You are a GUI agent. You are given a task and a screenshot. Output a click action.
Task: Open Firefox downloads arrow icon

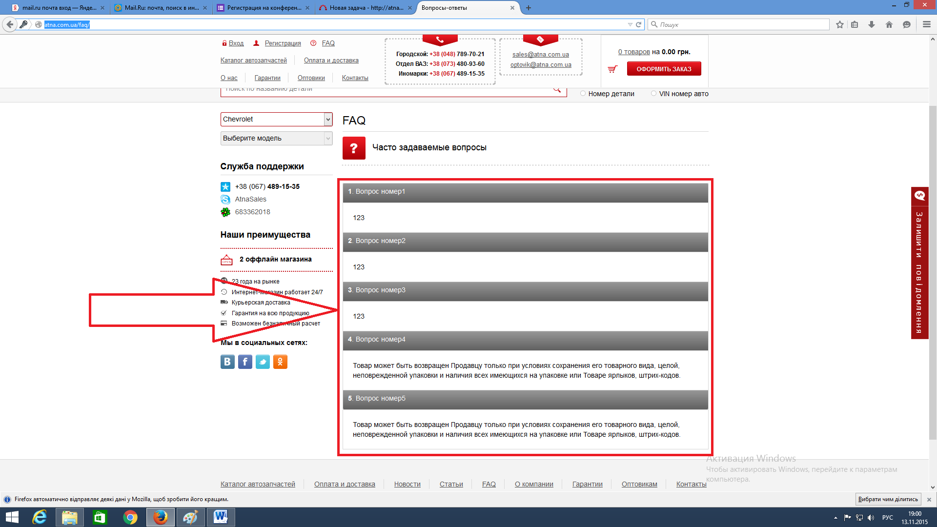point(872,24)
